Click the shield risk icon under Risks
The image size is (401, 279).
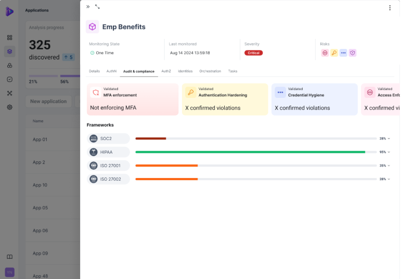click(352, 53)
